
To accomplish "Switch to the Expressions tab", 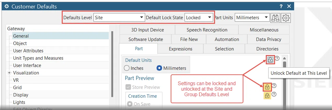I will 180,49.
